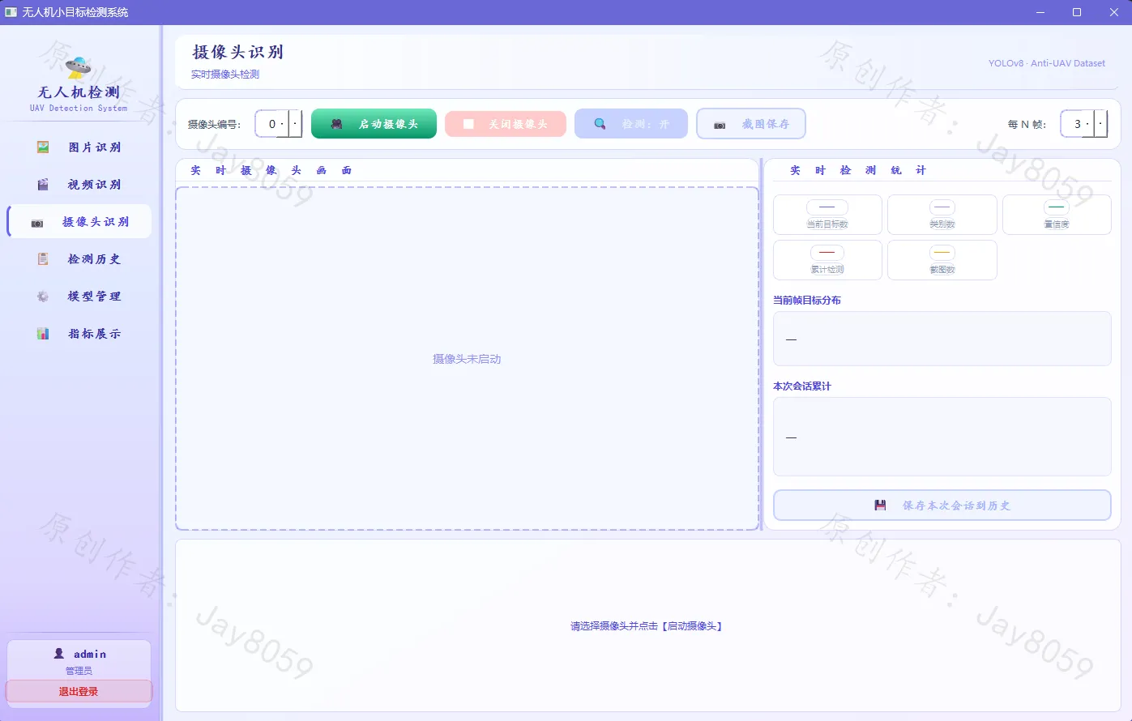This screenshot has height=721, width=1132.
Task: Open the 图片识别 image recognition page
Action: (x=79, y=147)
